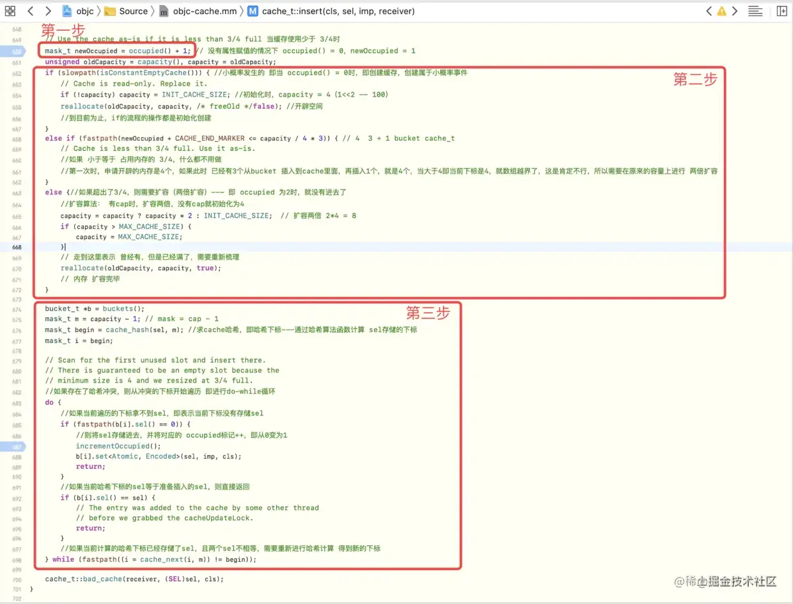
Task: Open the cache_t::insert method breadcrumb
Action: (331, 11)
